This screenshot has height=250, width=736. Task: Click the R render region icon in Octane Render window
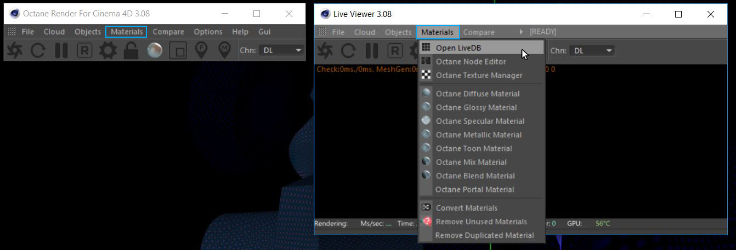pyautogui.click(x=84, y=50)
